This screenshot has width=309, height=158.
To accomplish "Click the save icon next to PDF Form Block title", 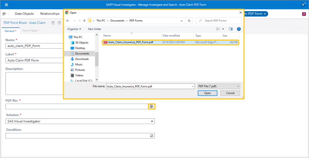I will coord(53,23).
